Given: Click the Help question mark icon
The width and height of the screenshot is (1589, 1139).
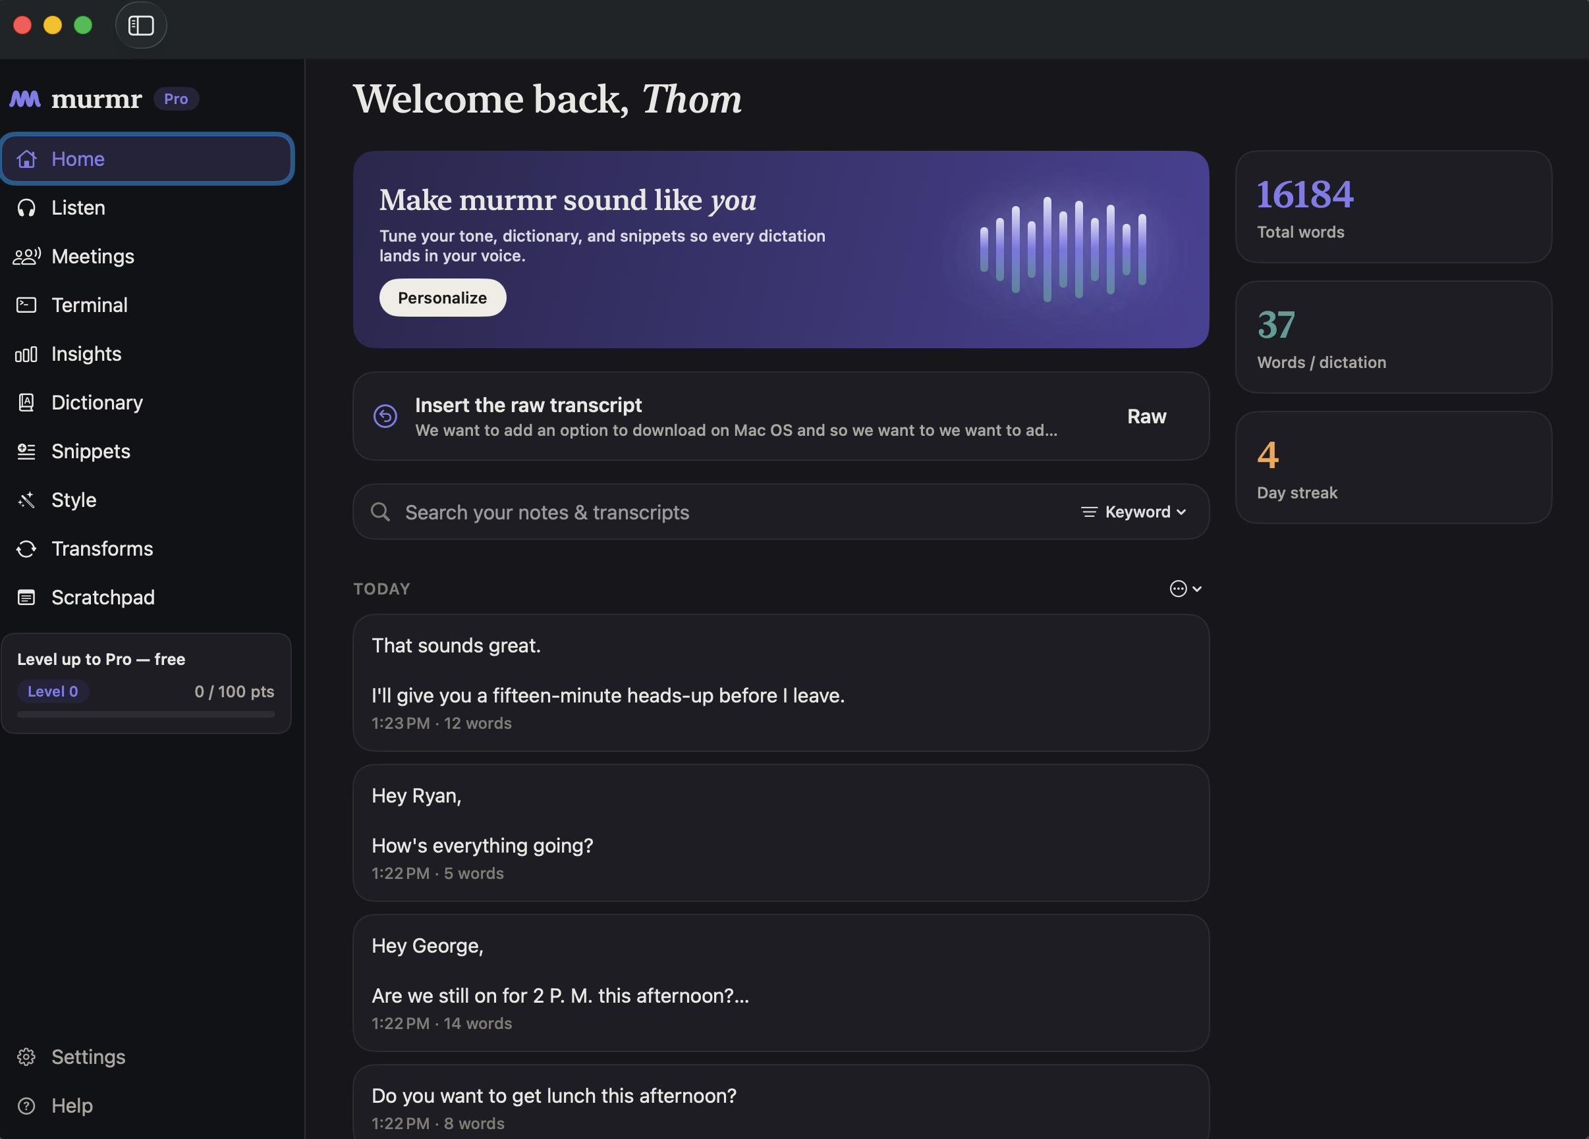Looking at the screenshot, I should 26,1105.
